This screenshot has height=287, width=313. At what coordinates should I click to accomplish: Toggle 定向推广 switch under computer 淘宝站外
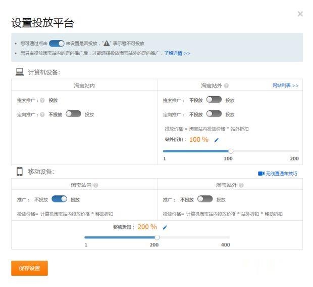tap(214, 114)
